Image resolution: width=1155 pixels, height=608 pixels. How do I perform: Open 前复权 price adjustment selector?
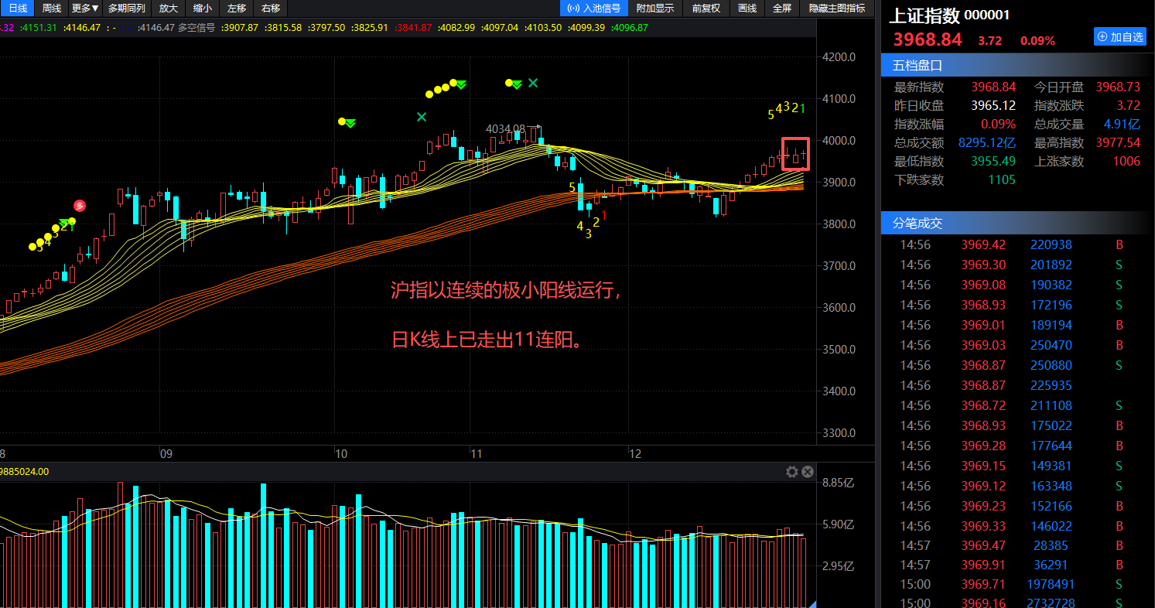(706, 9)
